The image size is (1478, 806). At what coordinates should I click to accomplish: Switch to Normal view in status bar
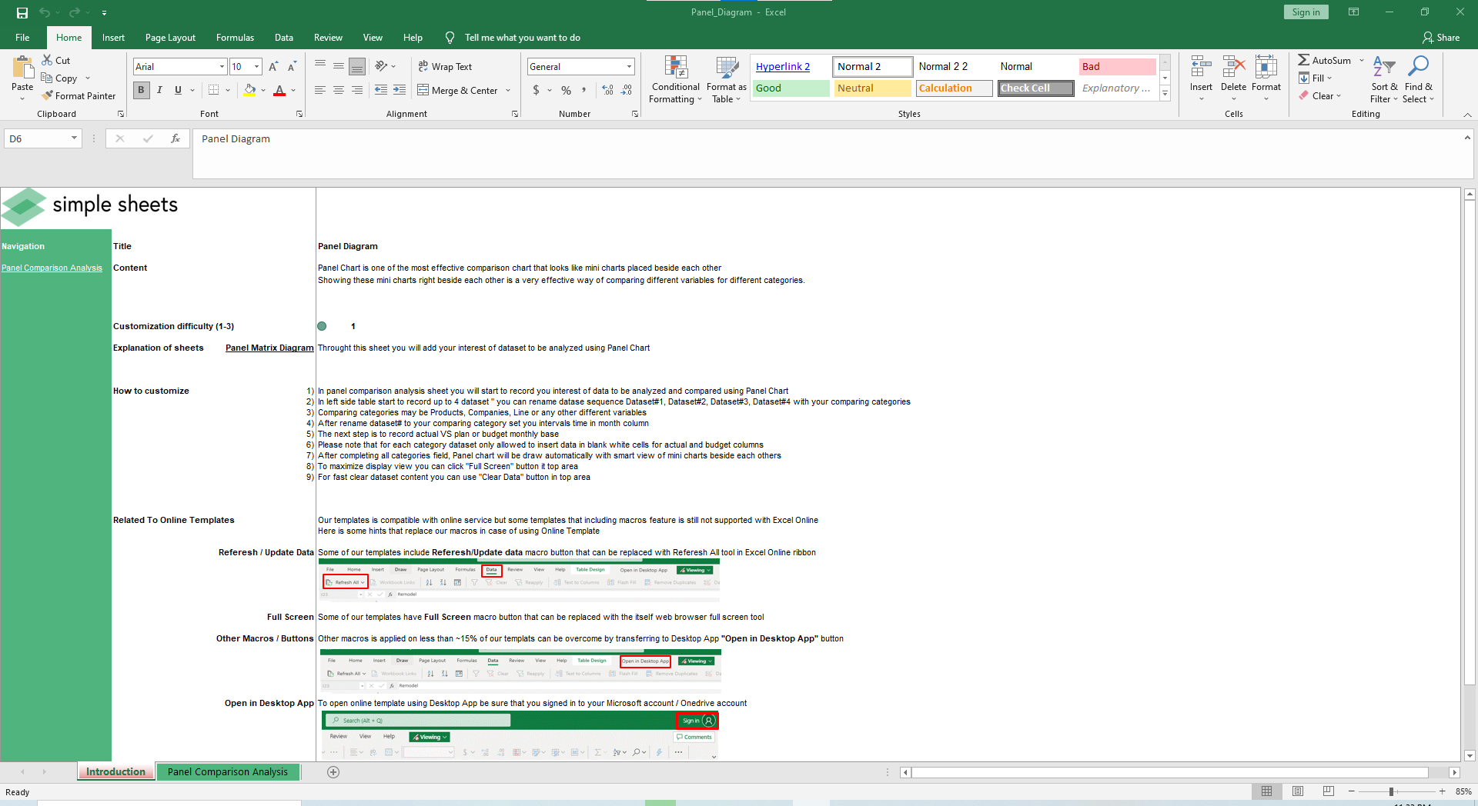coord(1266,791)
